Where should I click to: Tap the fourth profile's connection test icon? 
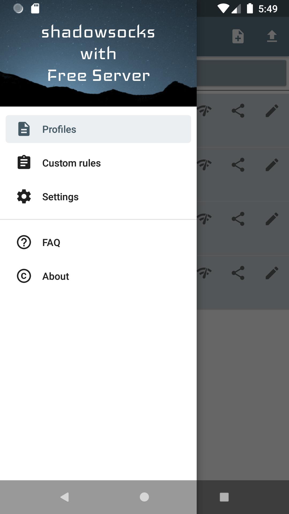coord(204,273)
